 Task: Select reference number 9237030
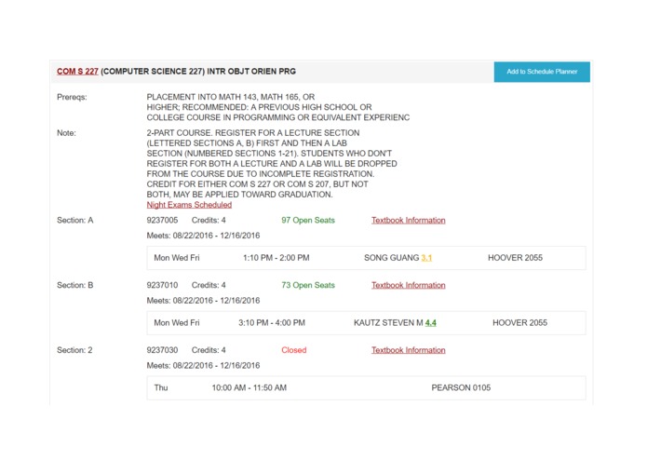[162, 350]
